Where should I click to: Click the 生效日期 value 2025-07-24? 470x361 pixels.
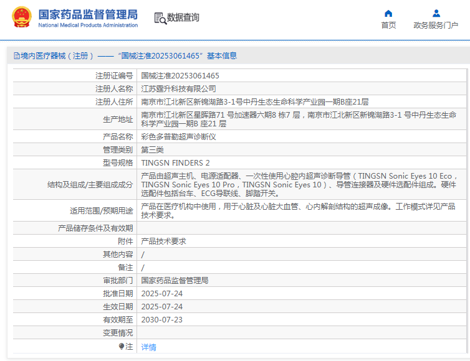pyautogui.click(x=162, y=307)
